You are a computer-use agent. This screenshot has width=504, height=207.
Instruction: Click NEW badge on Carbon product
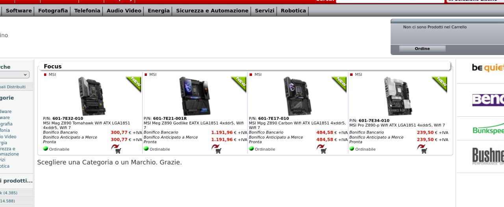(x=339, y=84)
